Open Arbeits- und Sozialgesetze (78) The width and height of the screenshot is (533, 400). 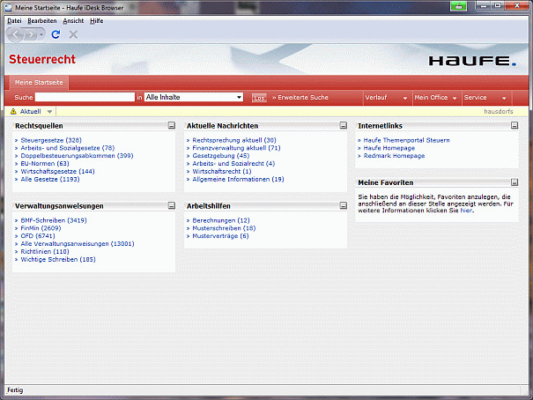(x=68, y=148)
